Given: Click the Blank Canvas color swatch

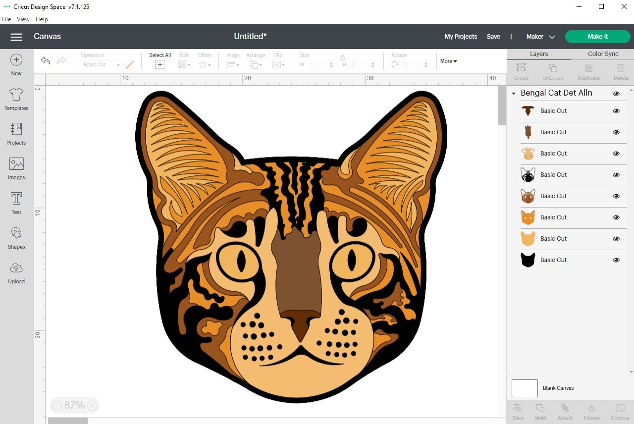Looking at the screenshot, I should [x=525, y=388].
